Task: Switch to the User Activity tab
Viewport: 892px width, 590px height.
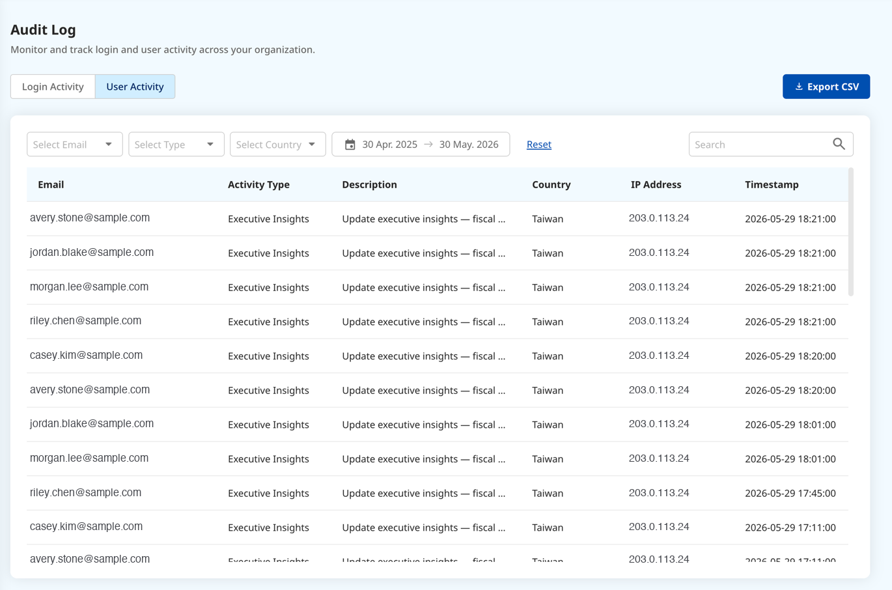Action: [x=135, y=87]
